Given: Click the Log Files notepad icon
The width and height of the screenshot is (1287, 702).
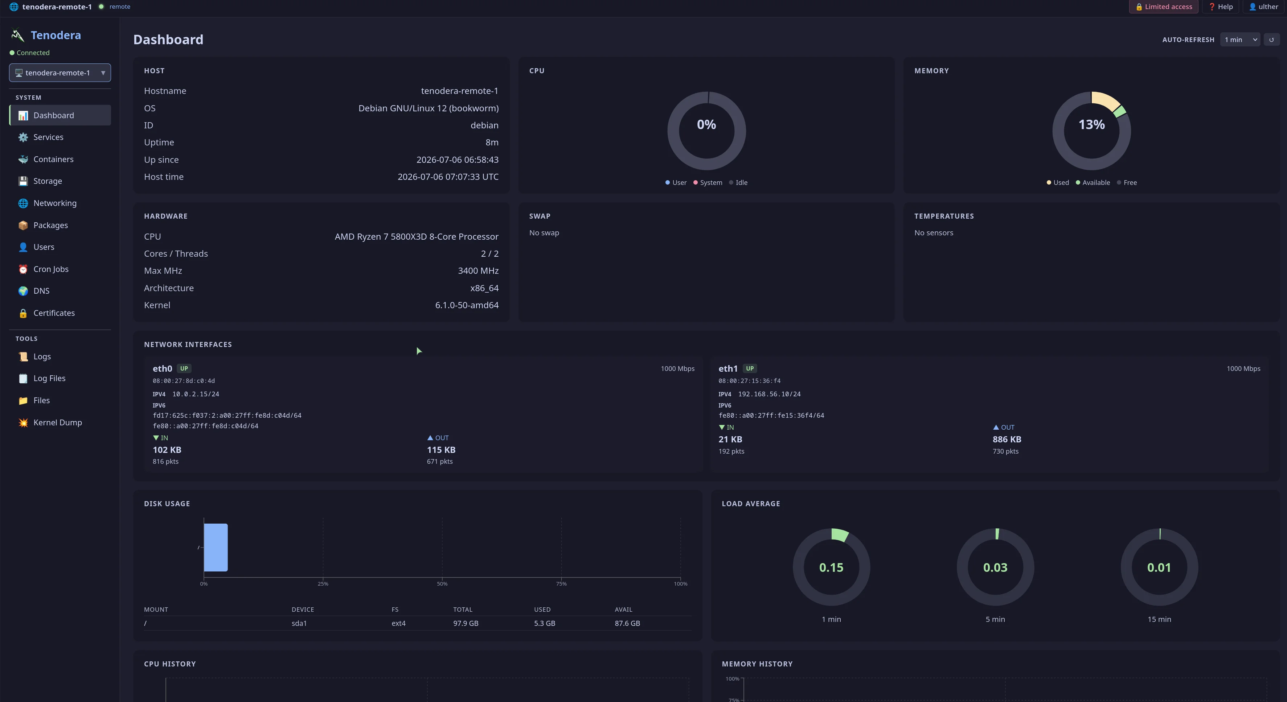Looking at the screenshot, I should (23, 379).
